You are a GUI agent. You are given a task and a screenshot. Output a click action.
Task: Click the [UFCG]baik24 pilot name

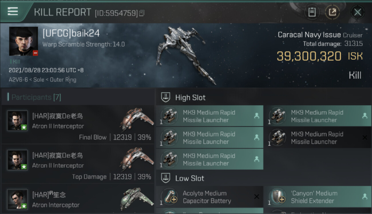coord(71,33)
